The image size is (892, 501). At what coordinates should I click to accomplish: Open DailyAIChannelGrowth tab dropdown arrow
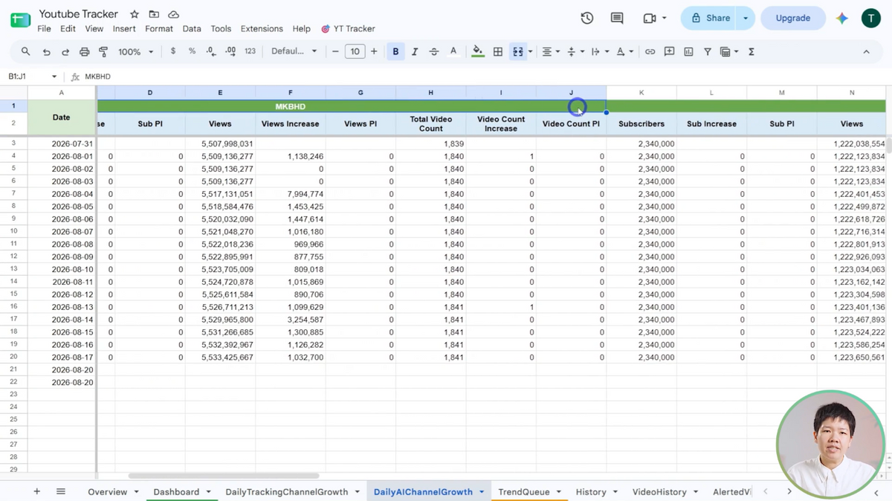tap(482, 492)
